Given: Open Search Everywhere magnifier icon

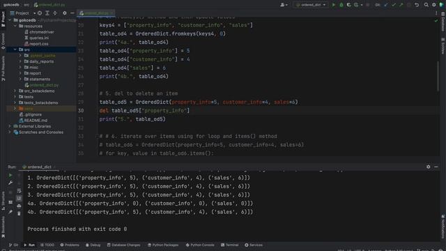Looking at the screenshot, I should coord(426,5).
